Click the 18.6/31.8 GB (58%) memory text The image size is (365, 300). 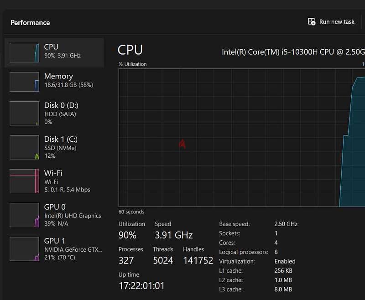(69, 85)
